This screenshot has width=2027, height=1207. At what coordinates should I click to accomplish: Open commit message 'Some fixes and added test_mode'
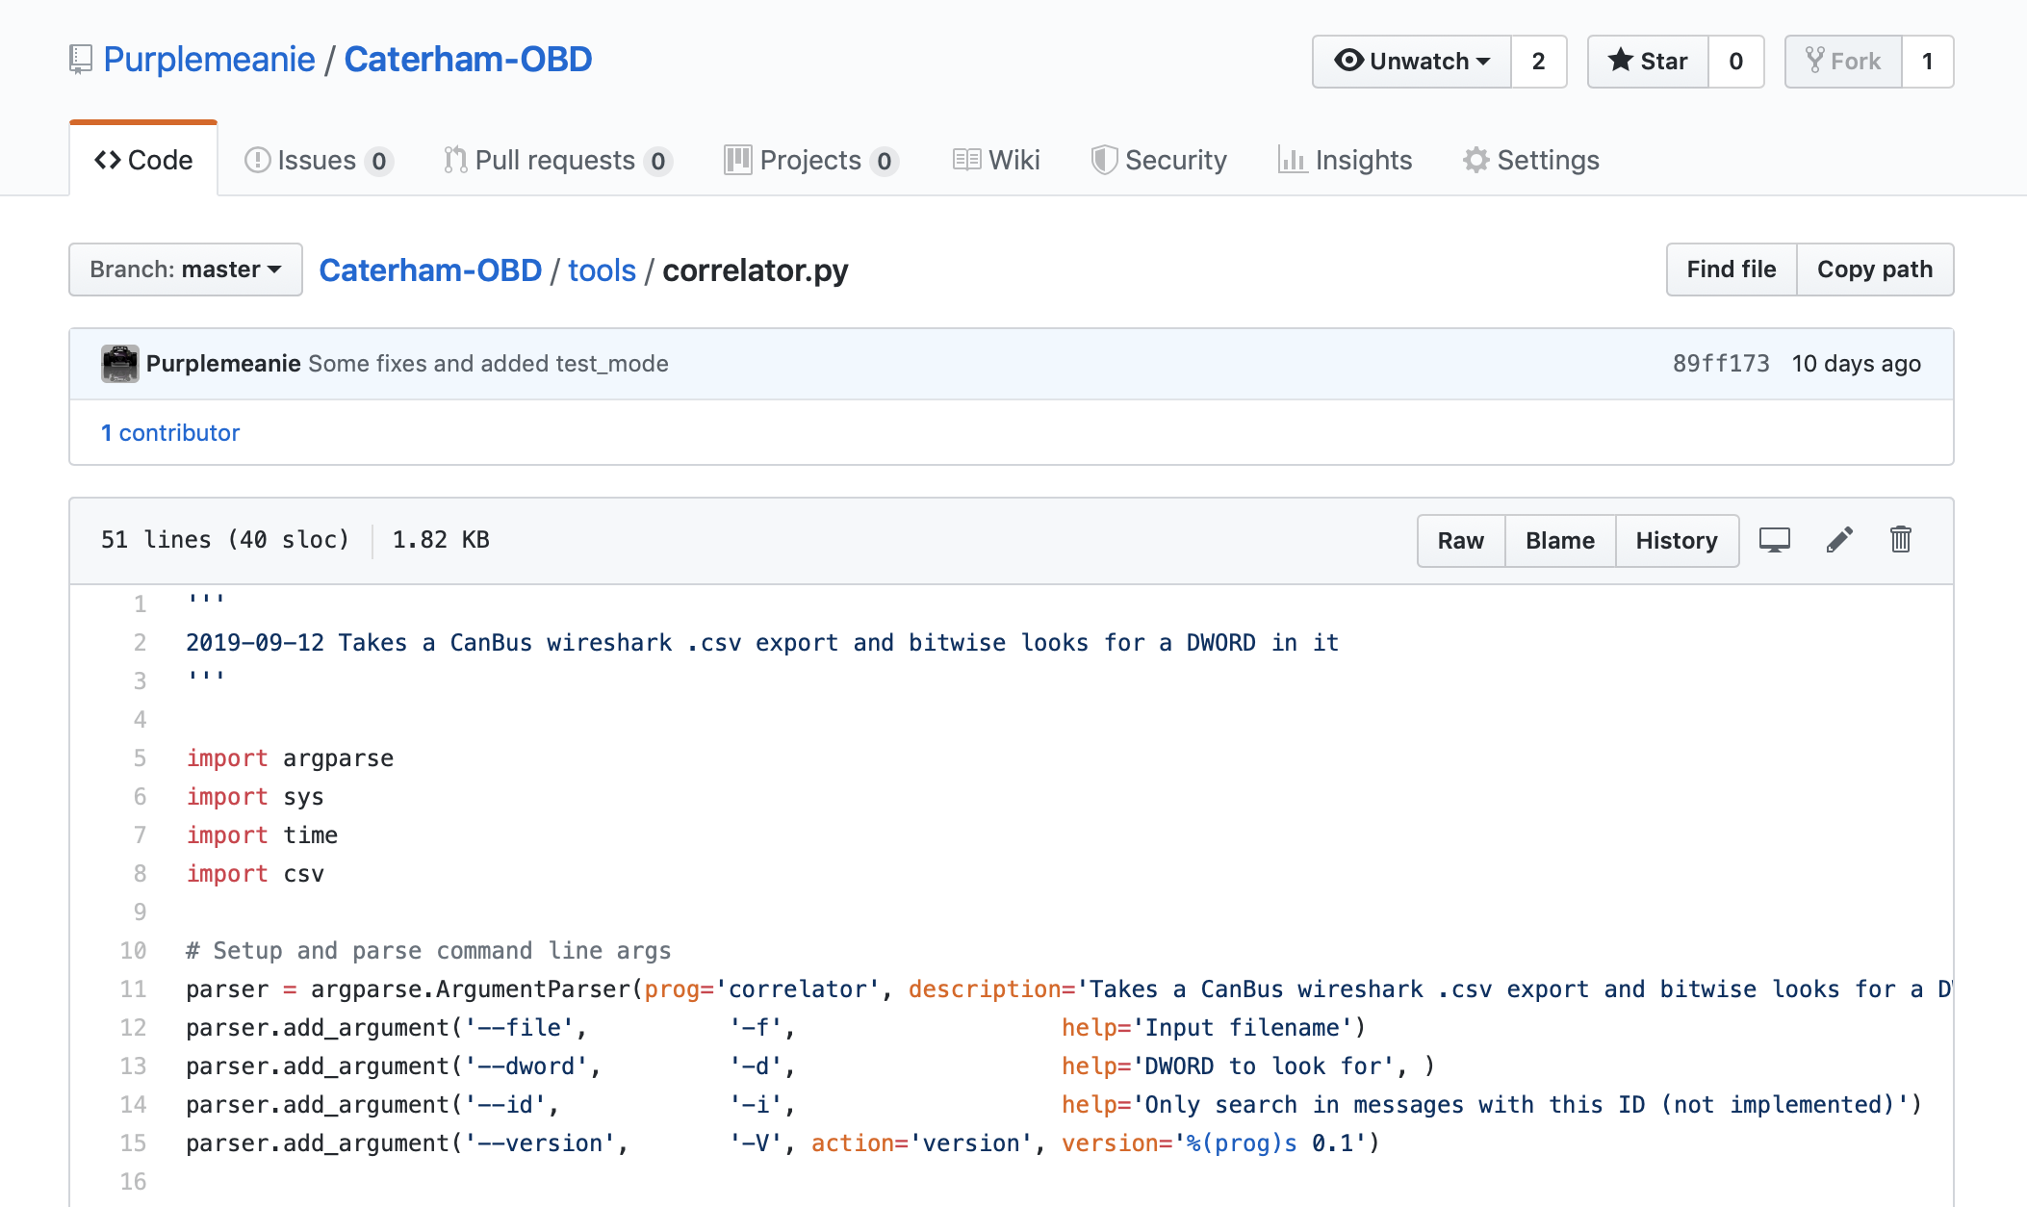pos(488,364)
